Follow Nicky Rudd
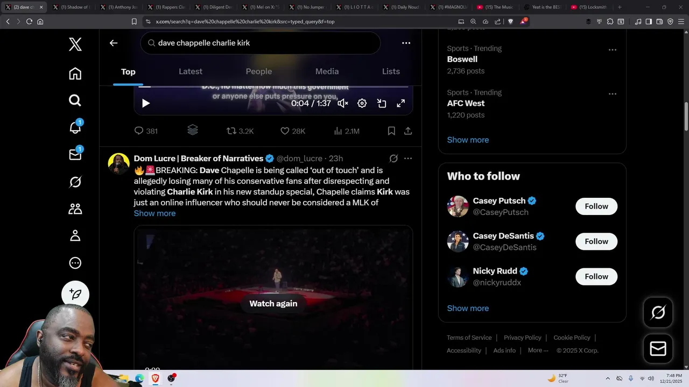The image size is (689, 387). click(596, 277)
